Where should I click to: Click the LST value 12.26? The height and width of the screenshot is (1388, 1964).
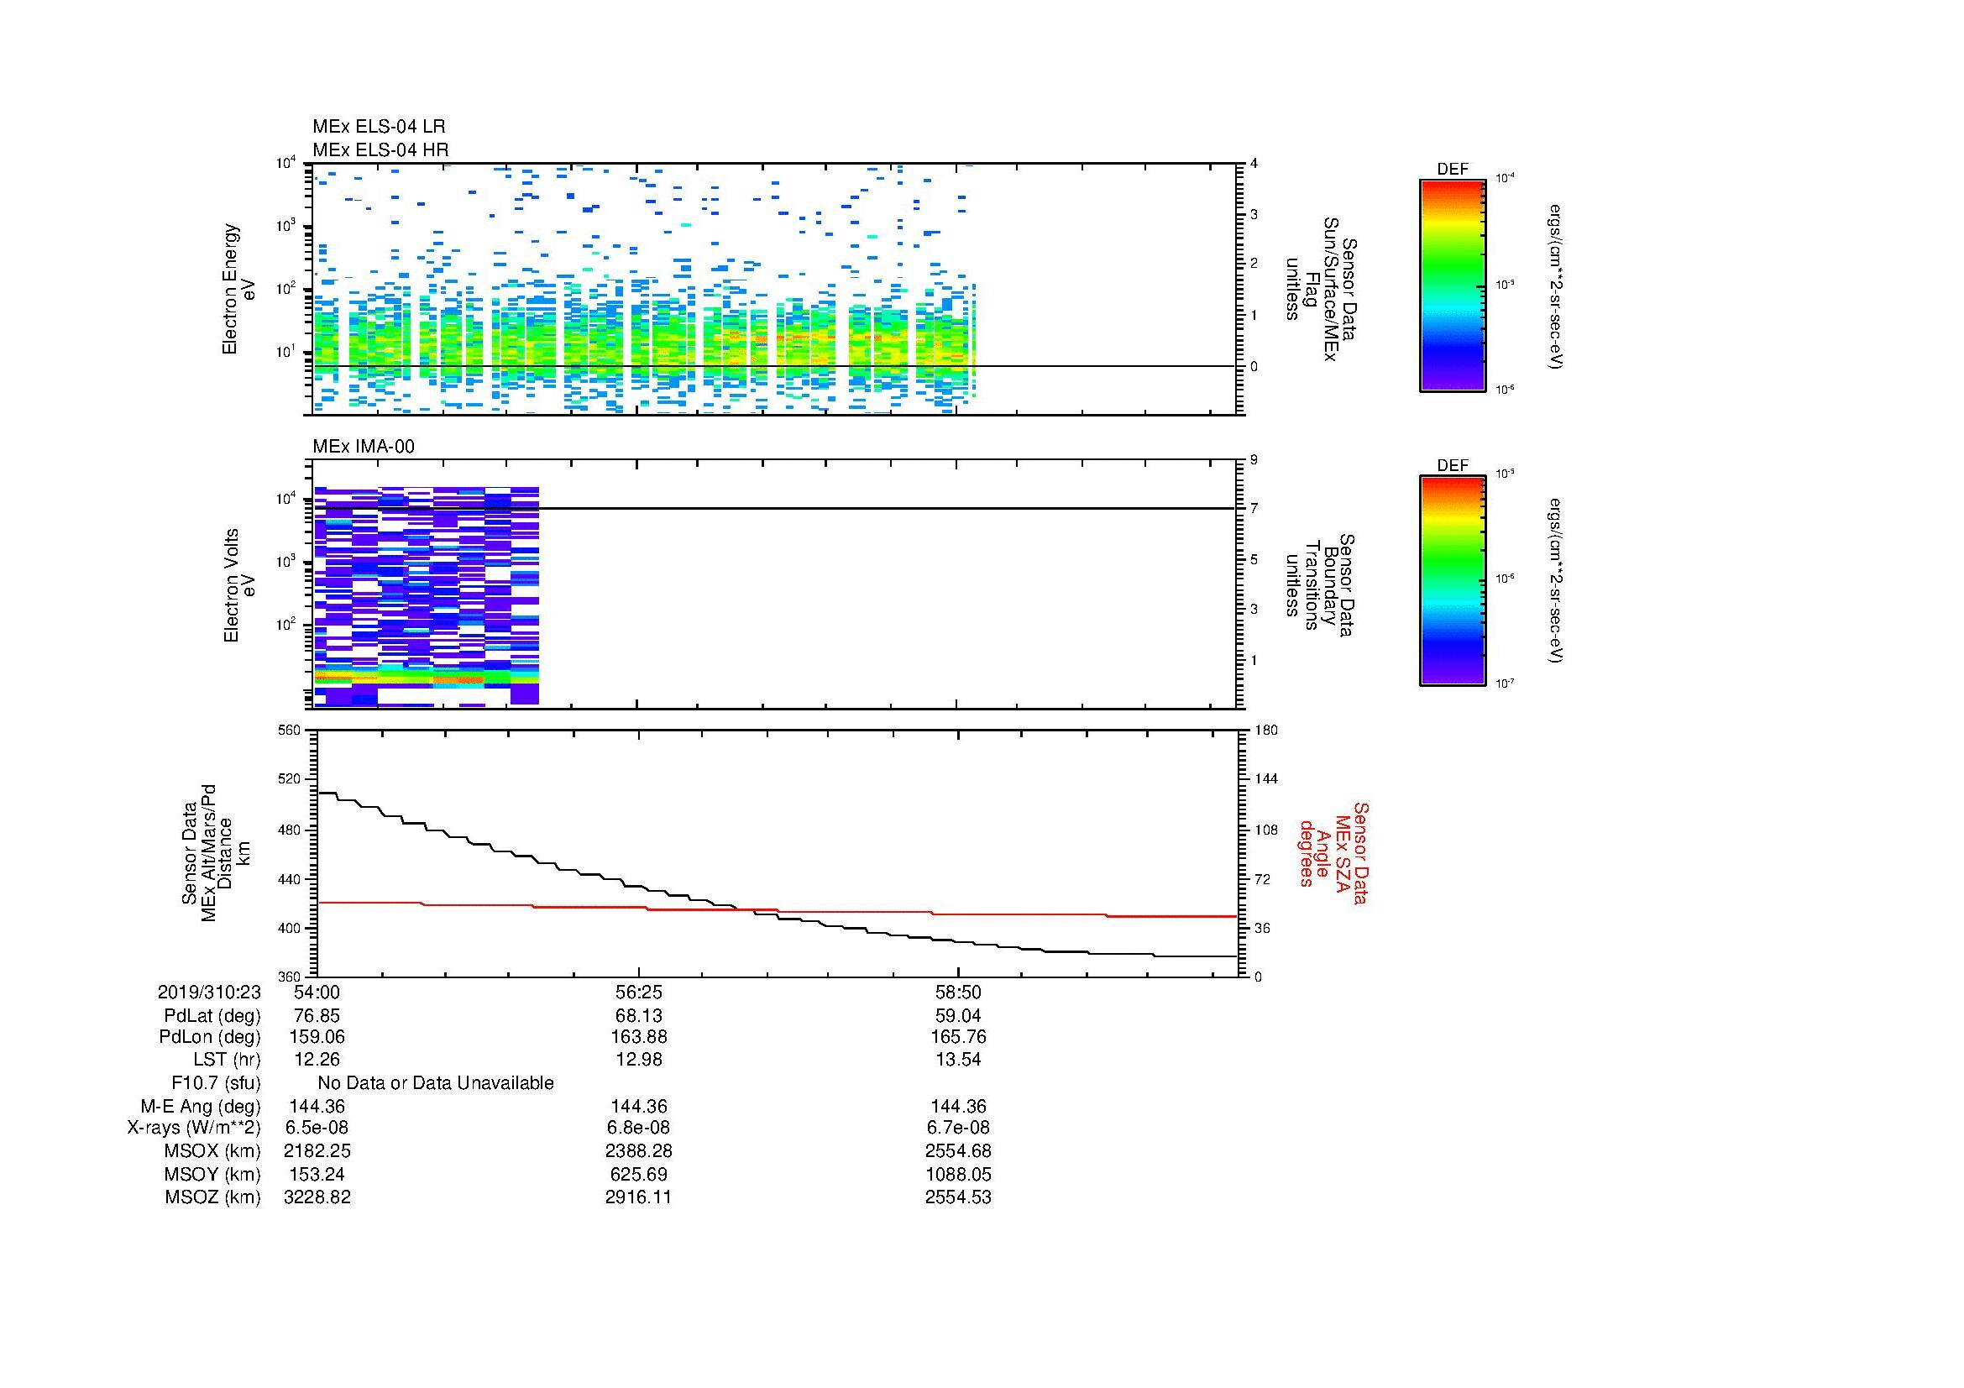[317, 1060]
